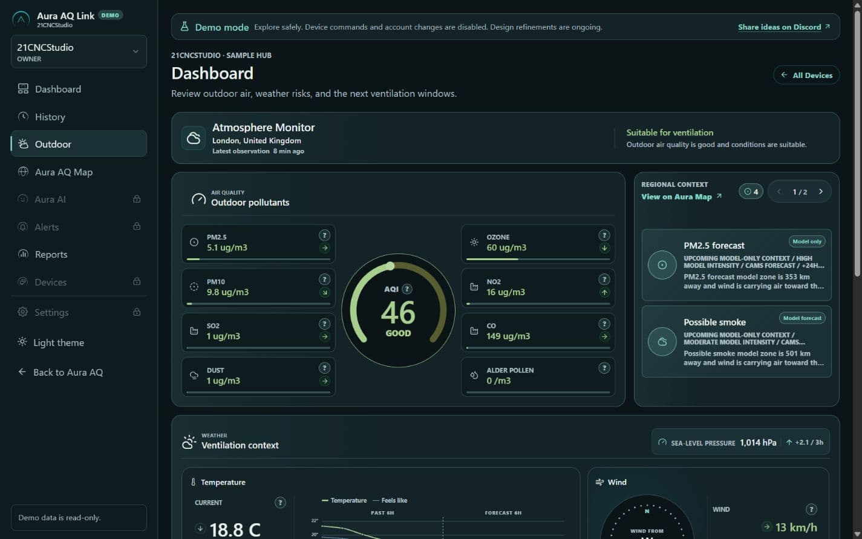862x539 pixels.
Task: Click the Ozone downward trend arrow icon
Action: click(604, 248)
